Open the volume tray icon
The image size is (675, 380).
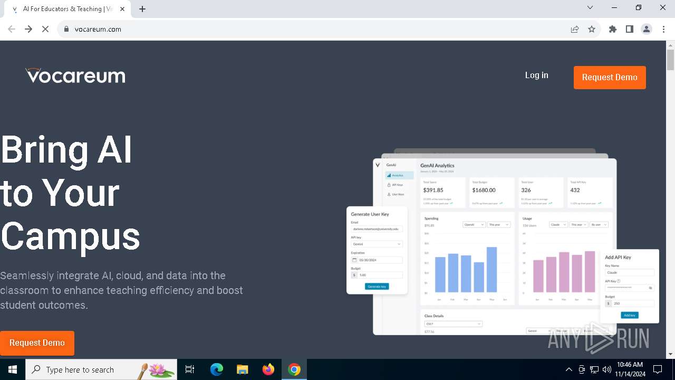(x=606, y=369)
